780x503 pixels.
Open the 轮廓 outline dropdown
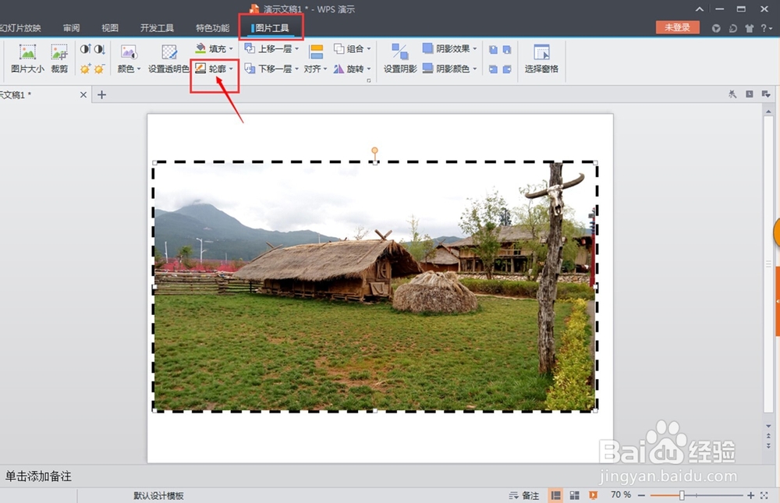click(x=214, y=68)
